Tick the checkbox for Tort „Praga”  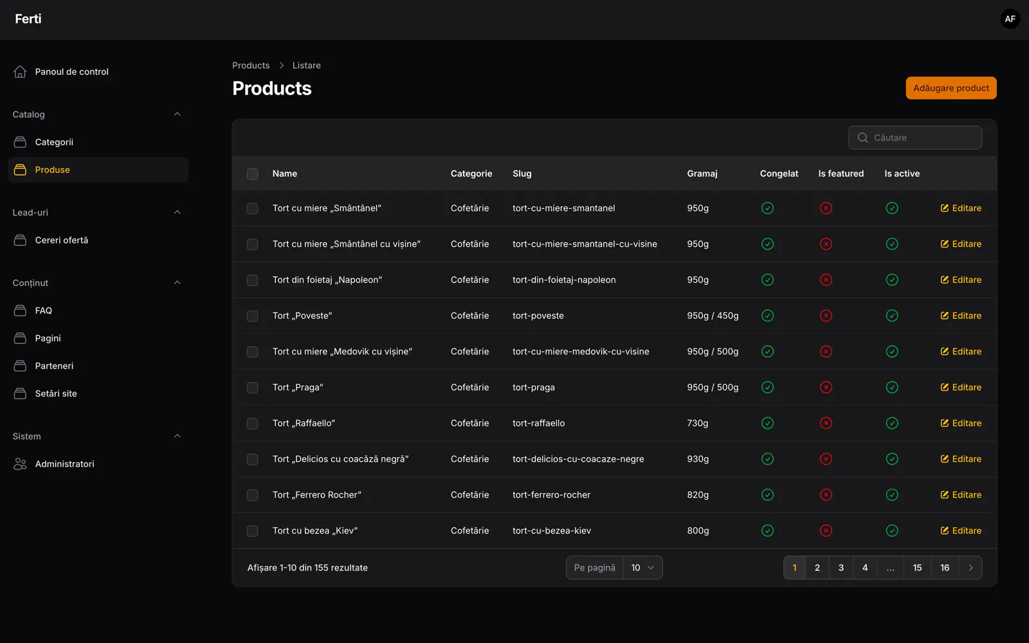252,388
